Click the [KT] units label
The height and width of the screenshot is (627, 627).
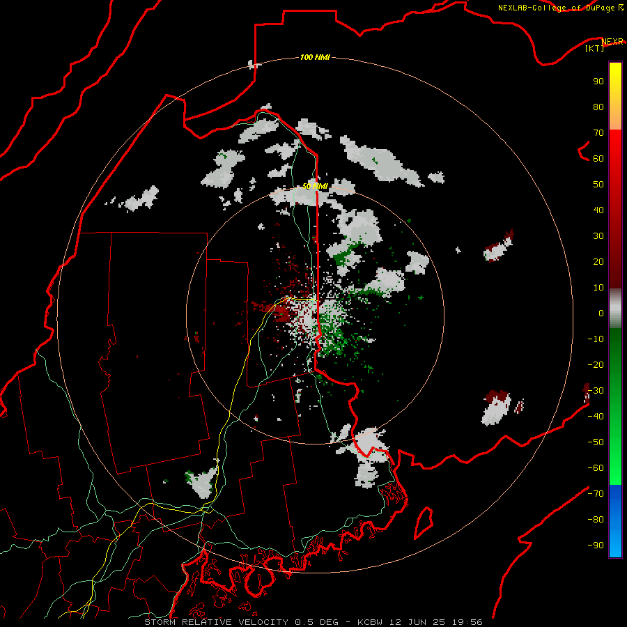(x=595, y=48)
